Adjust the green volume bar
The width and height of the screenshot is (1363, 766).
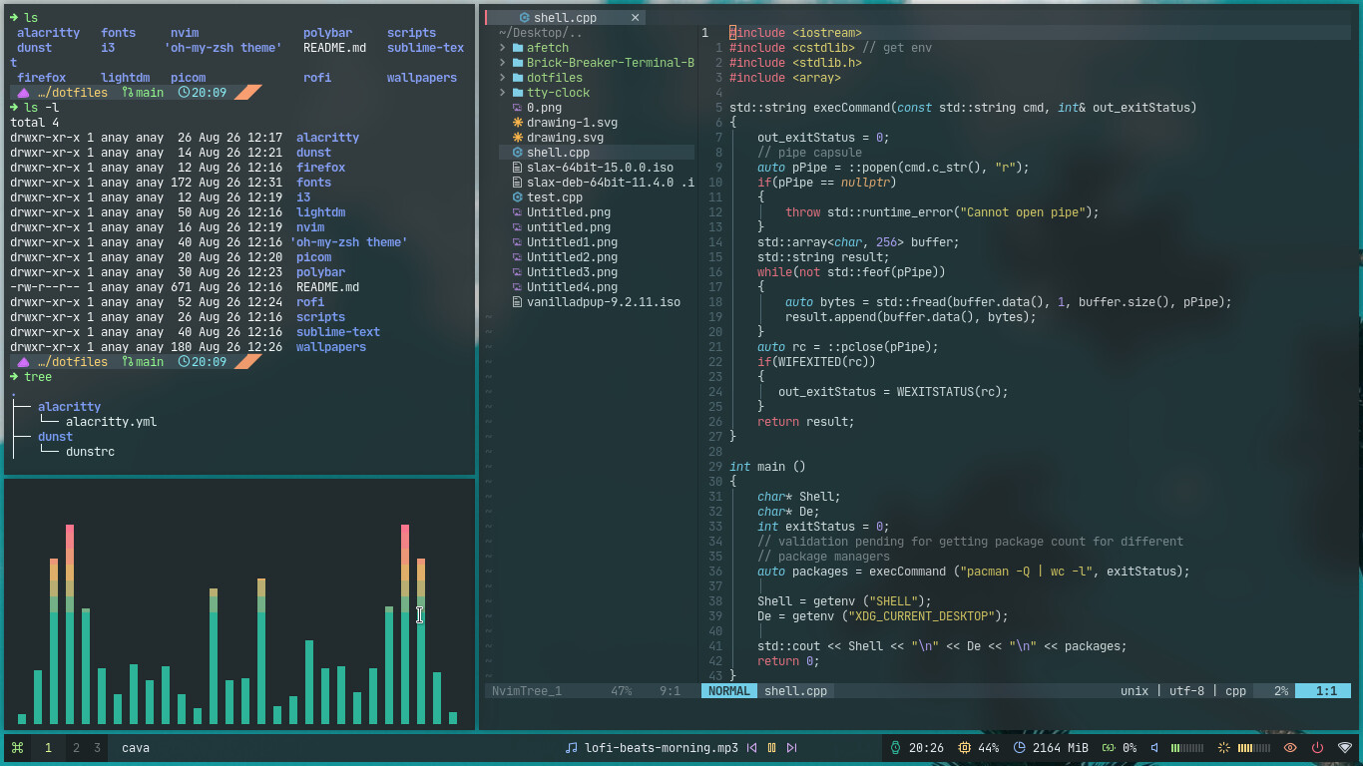coord(1187,747)
